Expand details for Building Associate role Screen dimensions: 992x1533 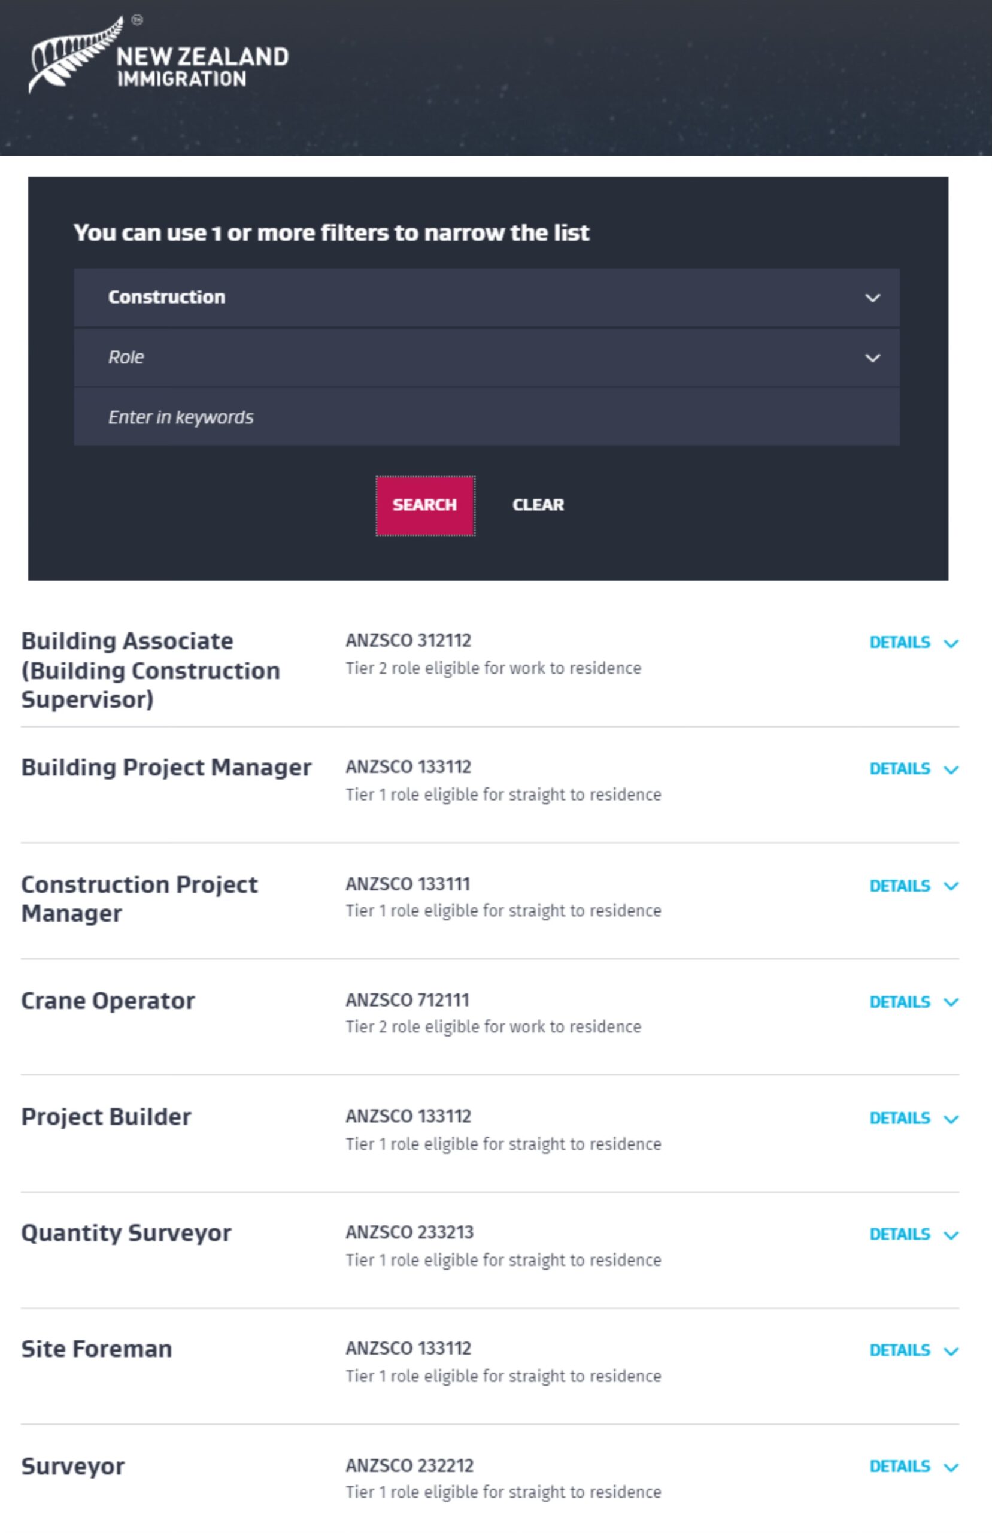point(899,642)
